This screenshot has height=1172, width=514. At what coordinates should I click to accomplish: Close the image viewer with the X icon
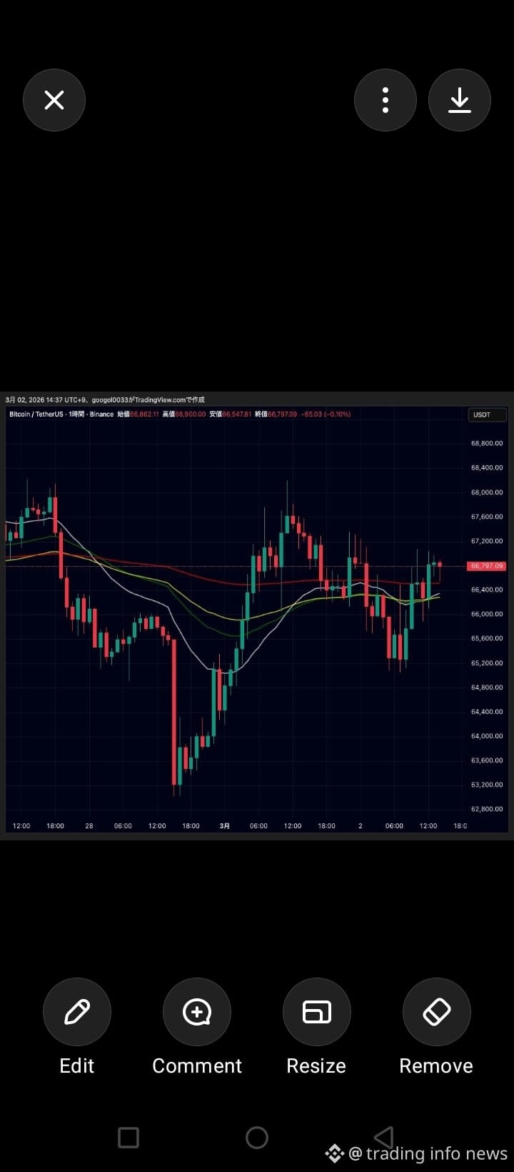[54, 100]
